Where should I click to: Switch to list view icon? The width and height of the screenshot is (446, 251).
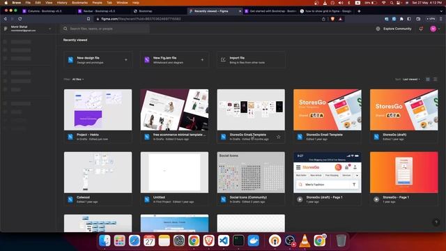(x=435, y=79)
